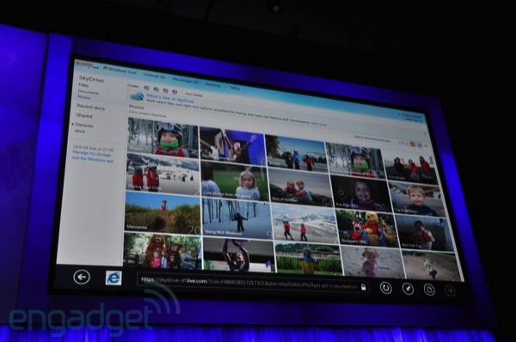Image resolution: width=516 pixels, height=342 pixels.
Task: Click the page tools icon beside the pin
Action: point(429,290)
